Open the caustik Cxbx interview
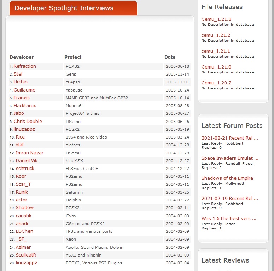274x271 pixels. (x=24, y=216)
